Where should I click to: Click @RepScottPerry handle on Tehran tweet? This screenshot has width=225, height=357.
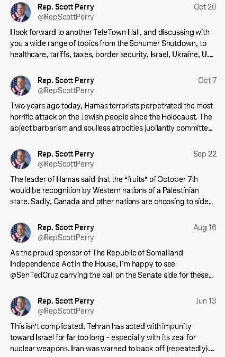point(66,311)
